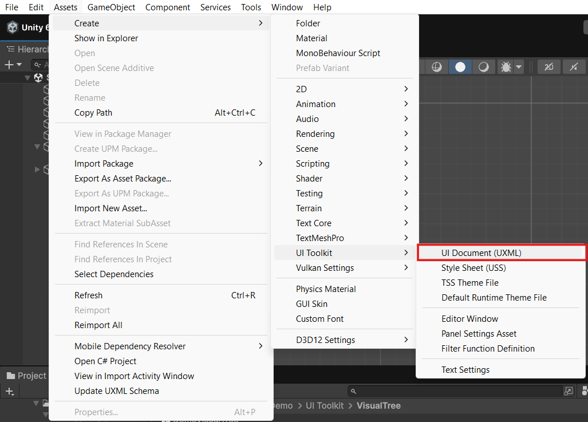Select the shaded wireframe crescent icon

[483, 66]
